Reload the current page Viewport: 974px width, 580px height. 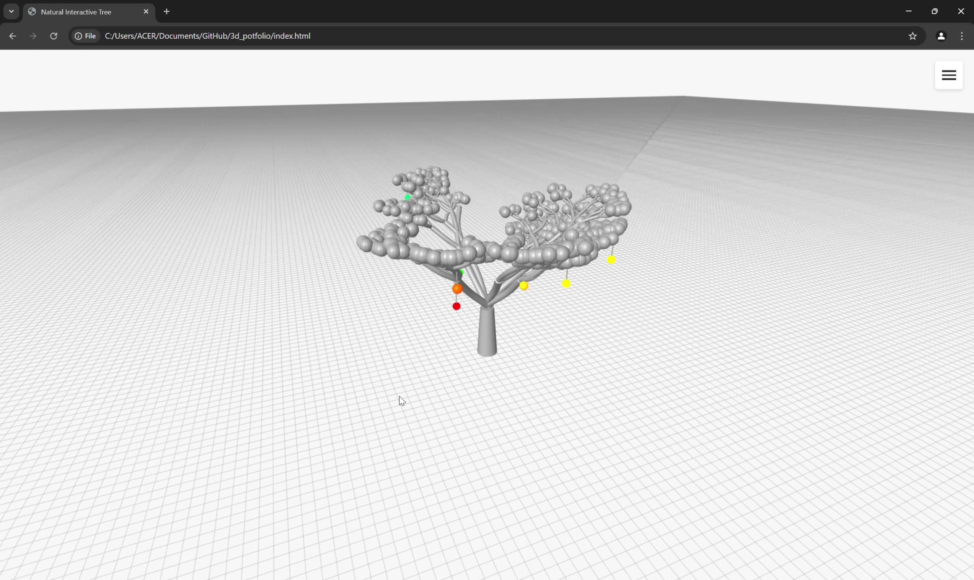tap(54, 36)
